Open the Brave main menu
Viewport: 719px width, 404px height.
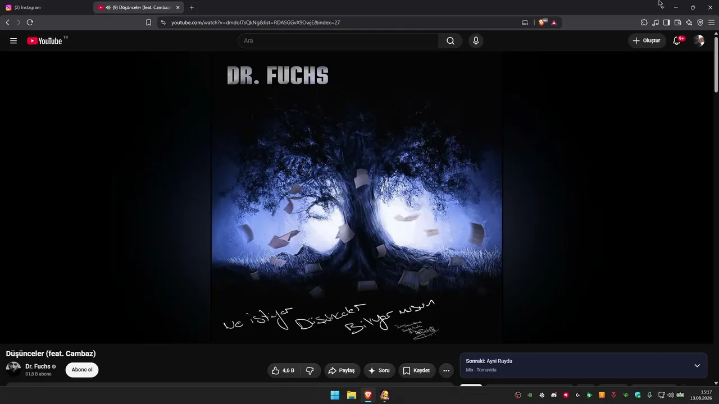(x=711, y=22)
